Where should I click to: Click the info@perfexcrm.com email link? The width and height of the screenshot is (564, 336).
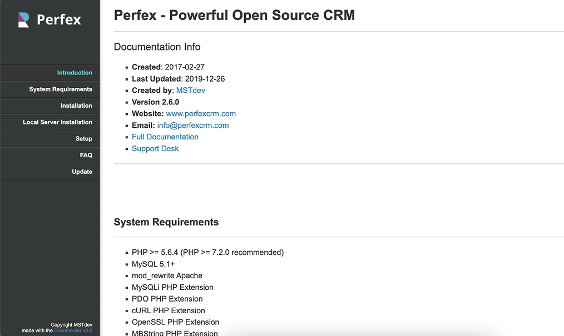(x=193, y=126)
